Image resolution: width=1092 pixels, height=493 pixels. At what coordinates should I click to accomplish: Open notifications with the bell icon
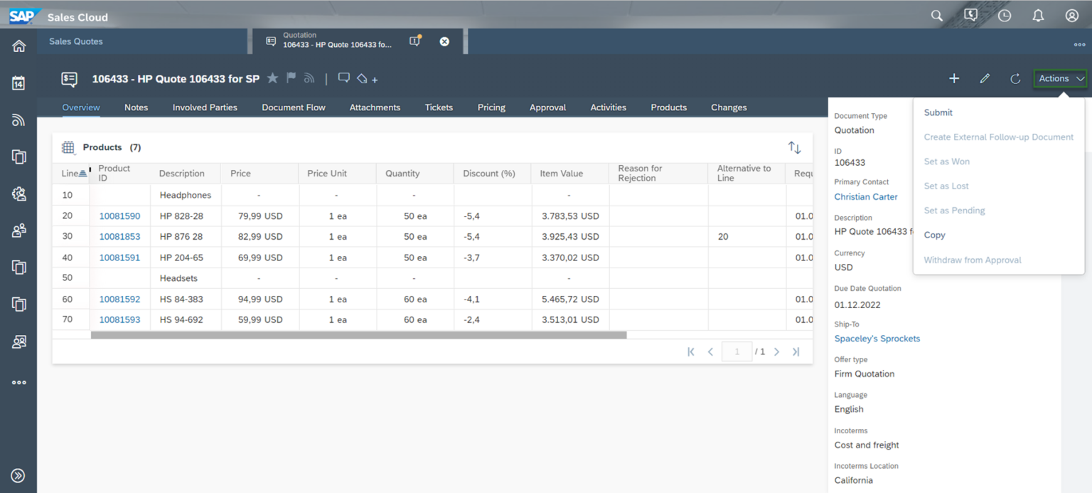pos(1038,15)
